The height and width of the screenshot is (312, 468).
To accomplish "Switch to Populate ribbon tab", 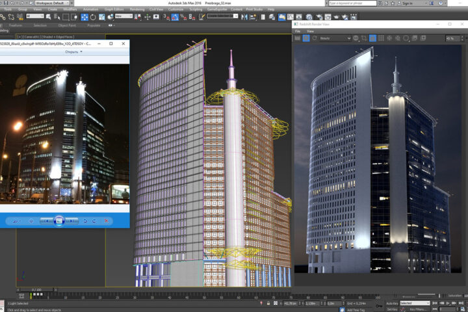I will point(94,25).
